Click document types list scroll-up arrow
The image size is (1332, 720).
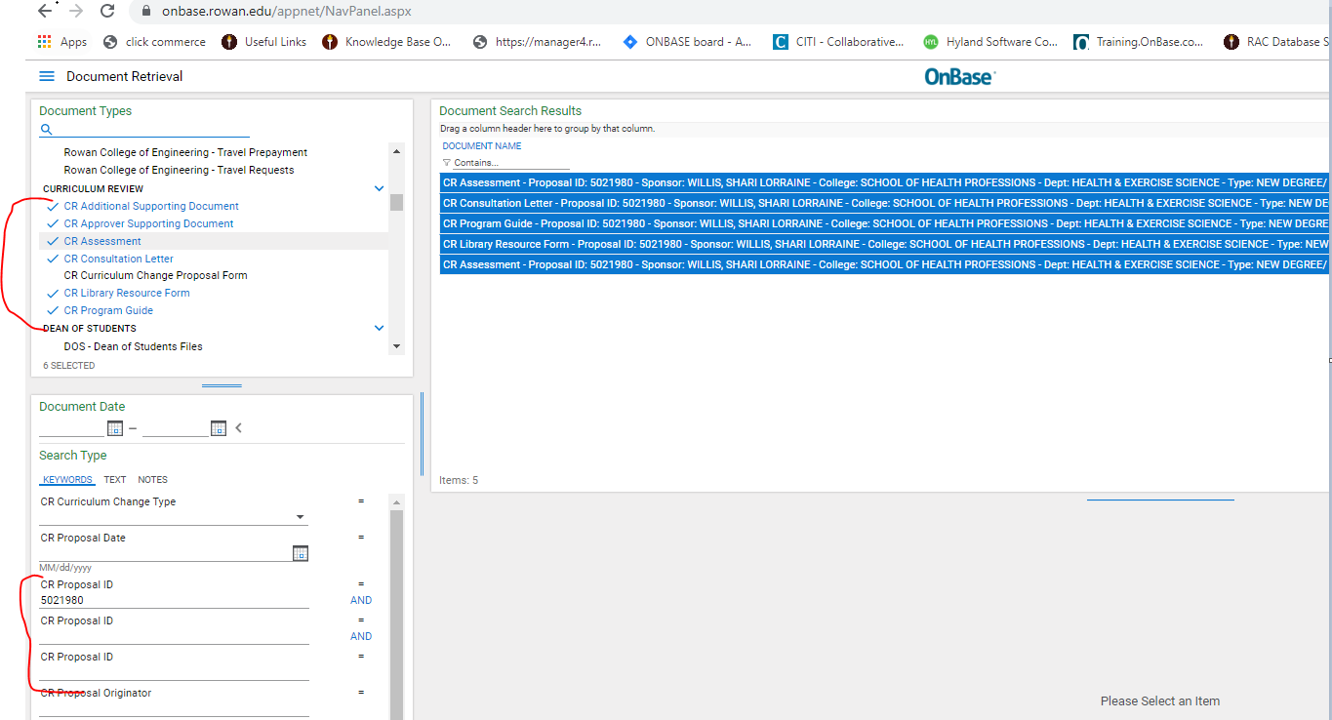point(396,151)
